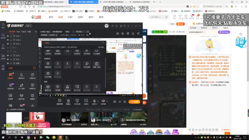Add a new scene with plus button

coord(36,32)
